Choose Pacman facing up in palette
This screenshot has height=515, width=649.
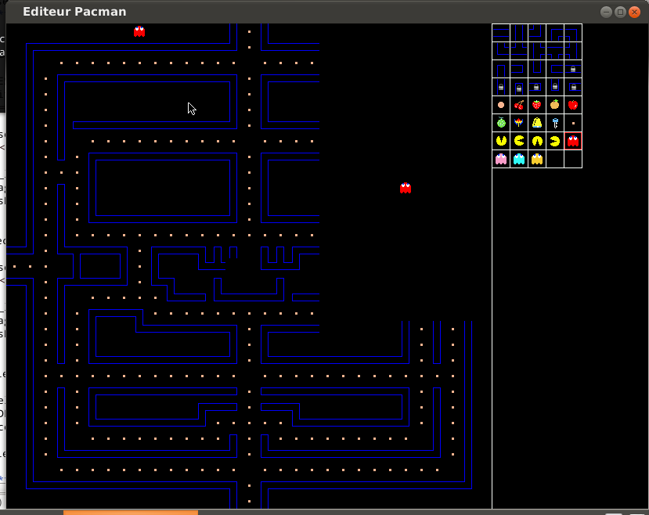tap(501, 141)
